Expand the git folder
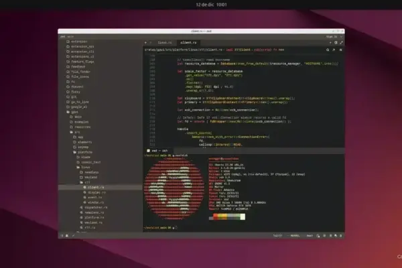 72,97
